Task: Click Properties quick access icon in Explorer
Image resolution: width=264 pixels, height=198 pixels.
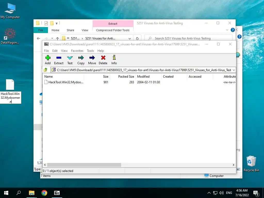Action: point(46,23)
